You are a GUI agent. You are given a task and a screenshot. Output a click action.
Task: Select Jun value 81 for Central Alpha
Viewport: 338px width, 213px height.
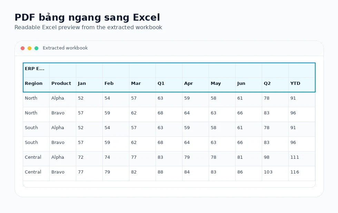click(240, 157)
